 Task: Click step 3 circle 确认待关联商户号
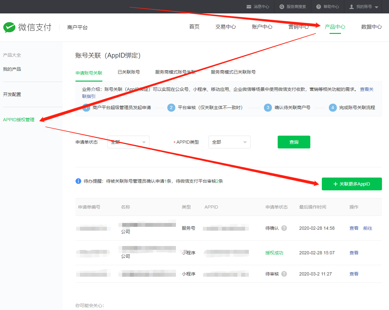coord(268,107)
